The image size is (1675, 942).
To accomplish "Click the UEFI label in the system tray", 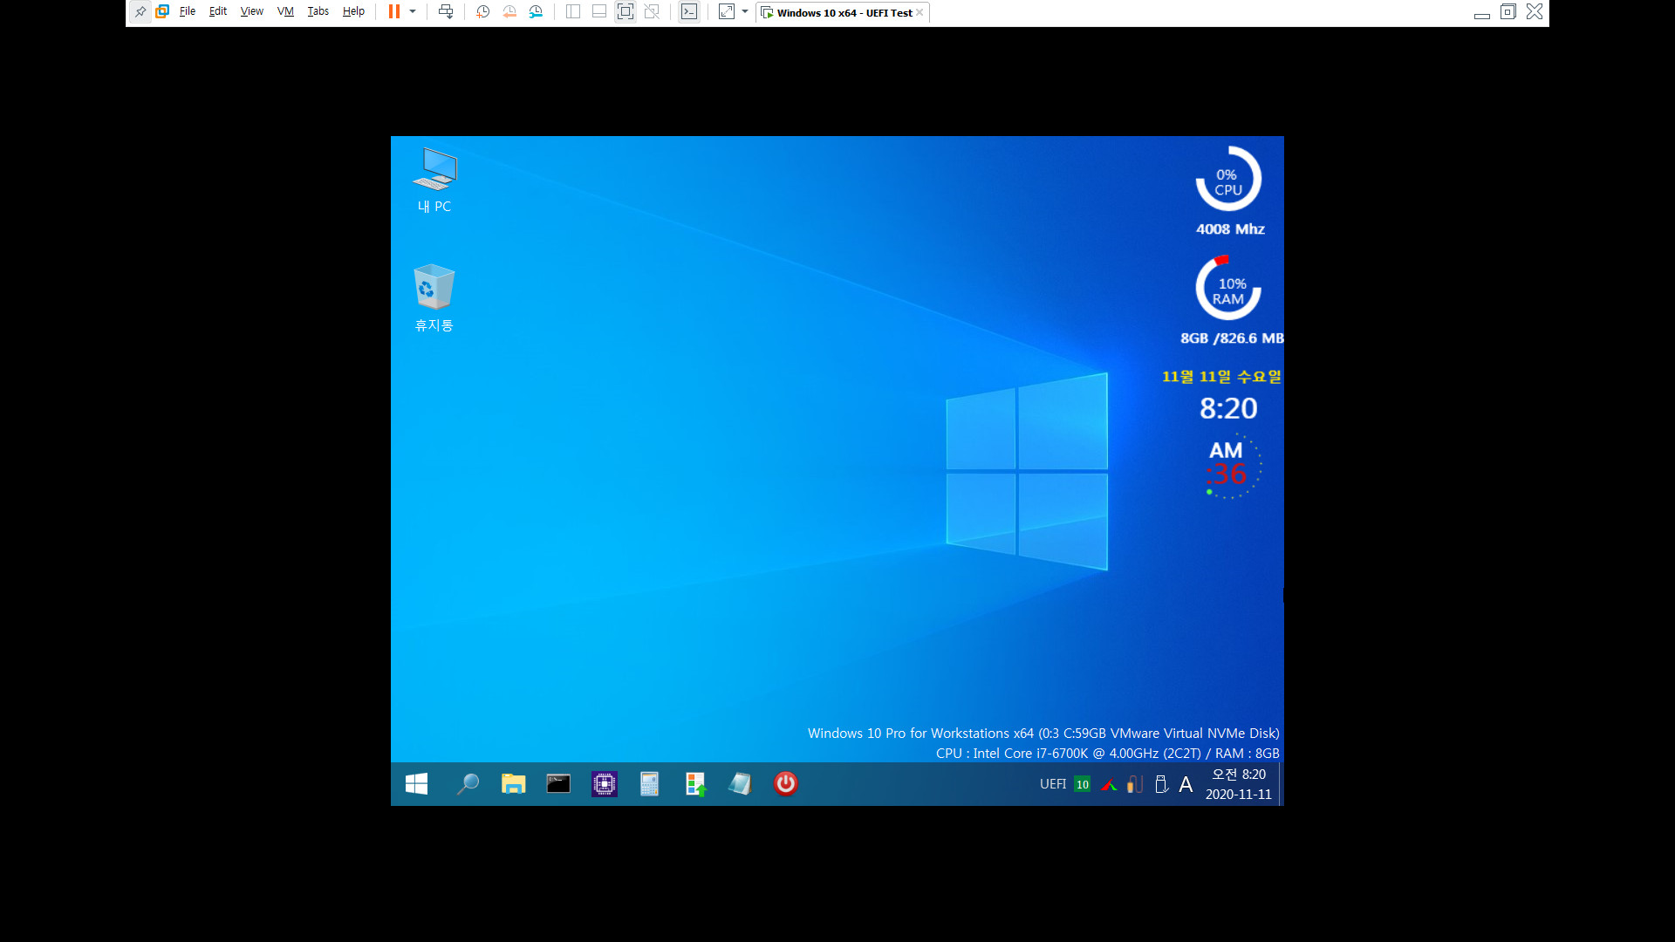I will click(x=1053, y=784).
